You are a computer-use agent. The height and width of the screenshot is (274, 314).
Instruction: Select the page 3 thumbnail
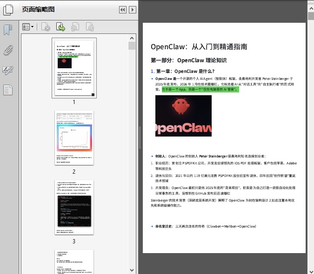74,208
